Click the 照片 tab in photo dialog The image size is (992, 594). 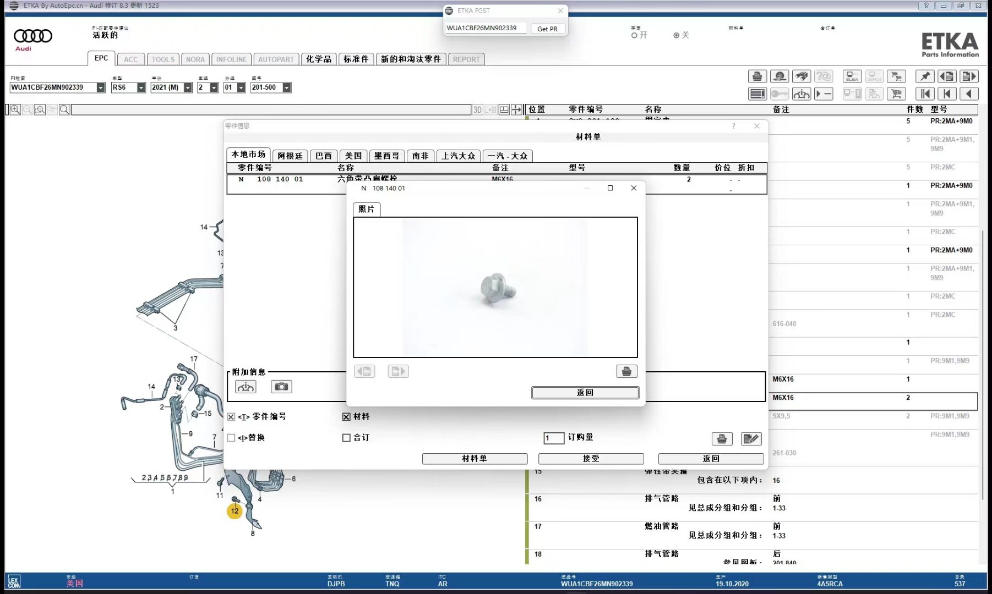(367, 209)
